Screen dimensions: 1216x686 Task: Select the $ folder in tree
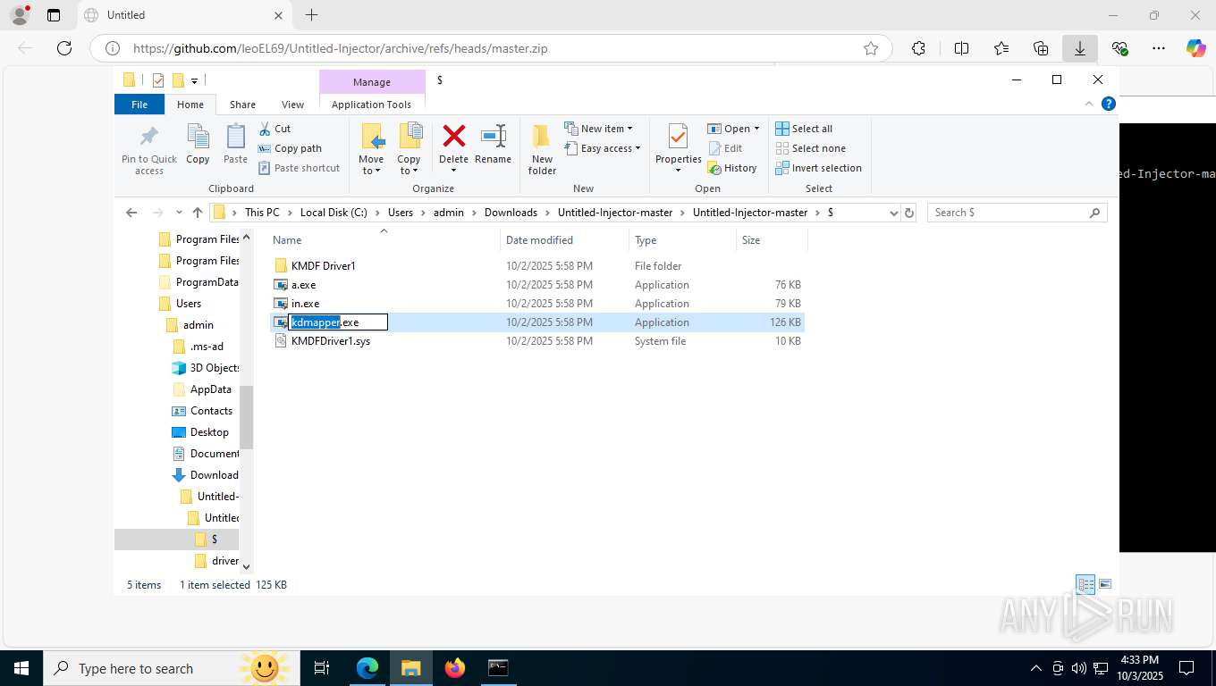214,540
